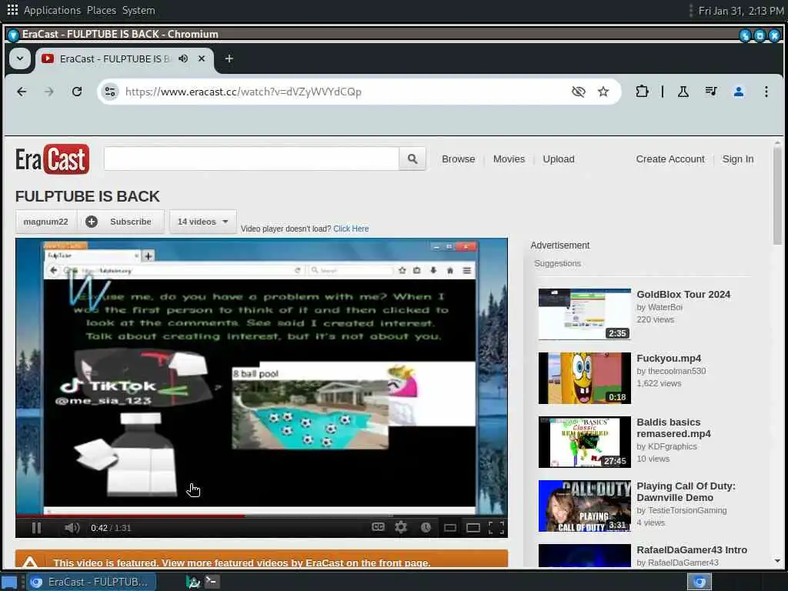Image resolution: width=788 pixels, height=591 pixels.
Task: Seek on the video progress bar
Action: click(x=262, y=515)
